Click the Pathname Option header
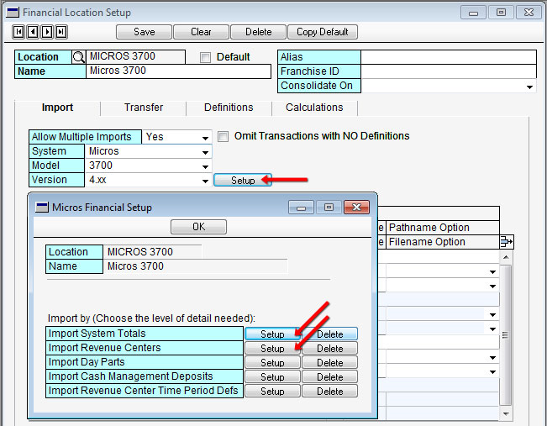Image resolution: width=547 pixels, height=426 pixels. pos(443,228)
